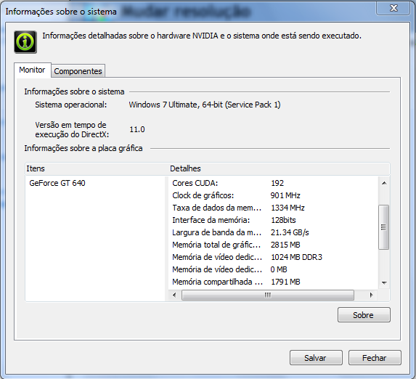Select the Interface da memória row

[x=273, y=220]
